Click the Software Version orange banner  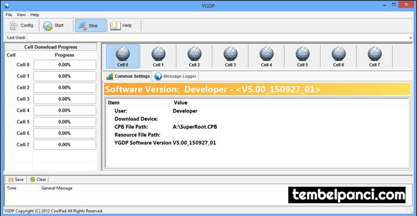[x=257, y=89]
